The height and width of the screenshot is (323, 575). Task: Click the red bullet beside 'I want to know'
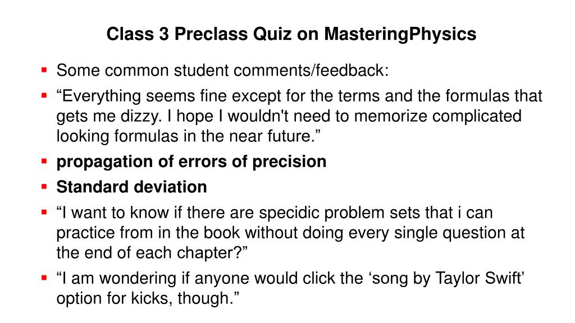pyautogui.click(x=44, y=212)
